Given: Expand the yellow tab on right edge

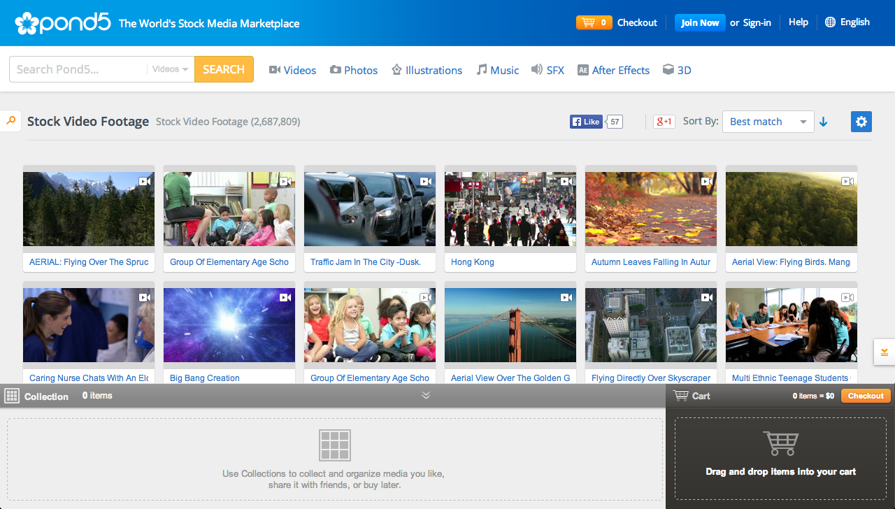Looking at the screenshot, I should [883, 352].
